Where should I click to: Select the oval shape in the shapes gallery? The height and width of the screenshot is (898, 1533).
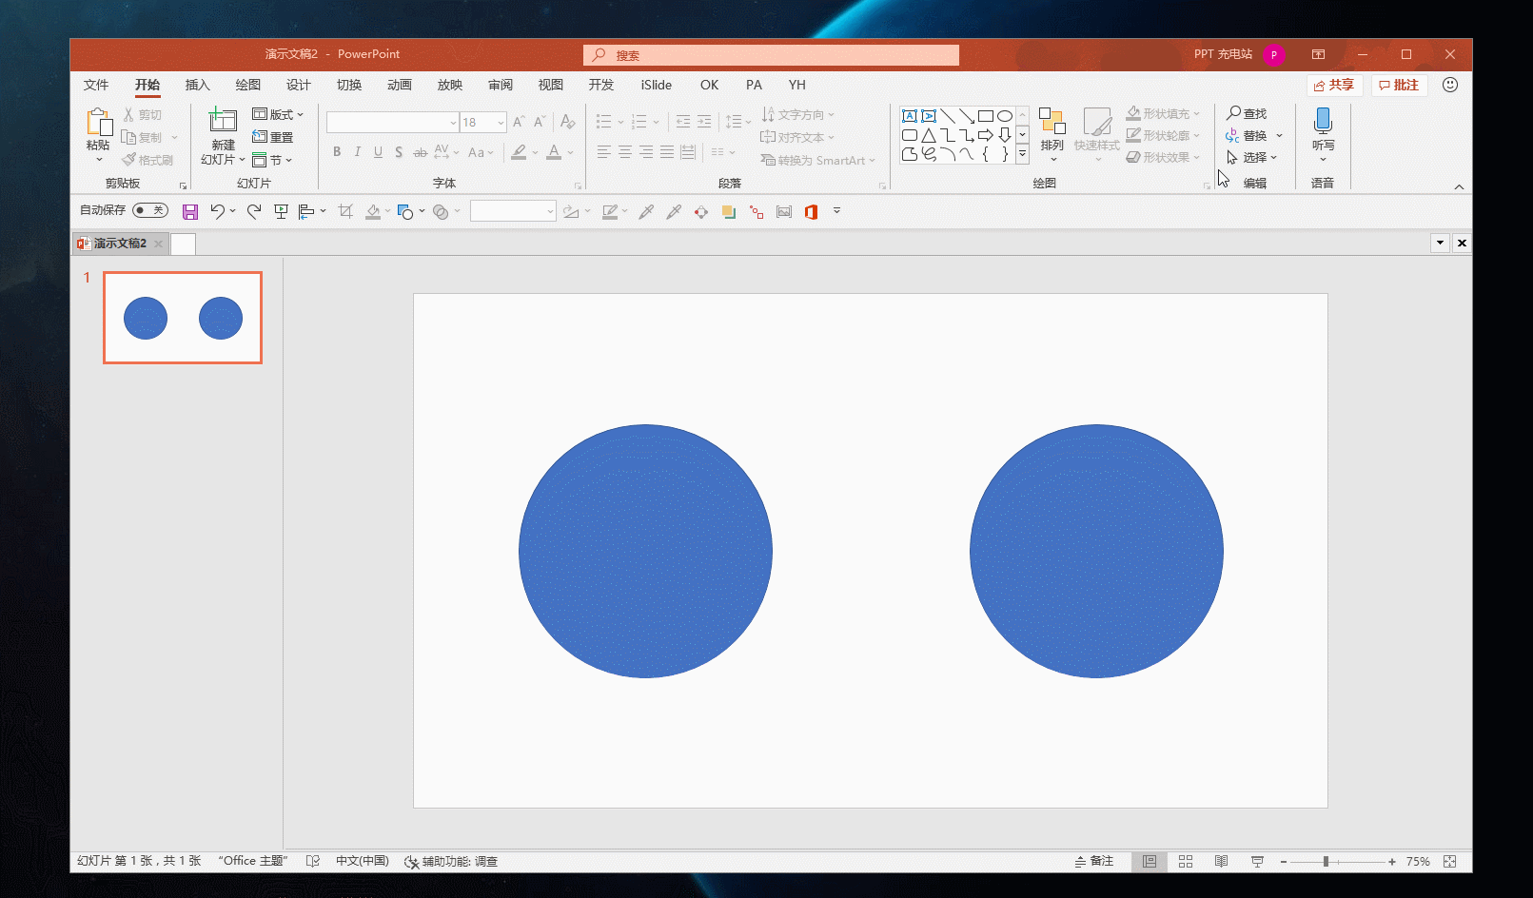[1004, 116]
